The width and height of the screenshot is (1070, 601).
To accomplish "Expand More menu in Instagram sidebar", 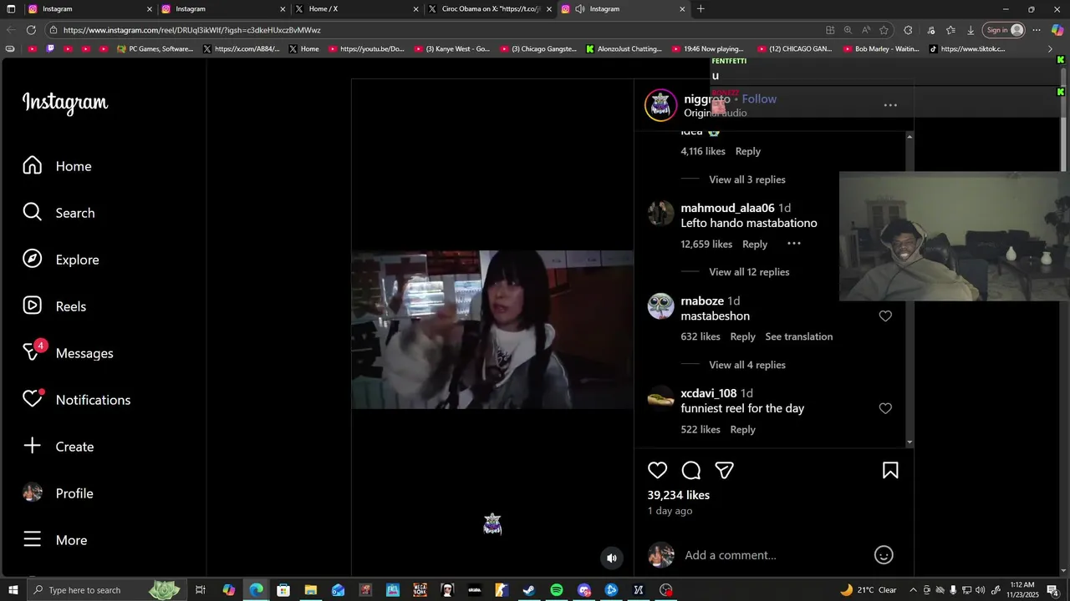I will 55,540.
